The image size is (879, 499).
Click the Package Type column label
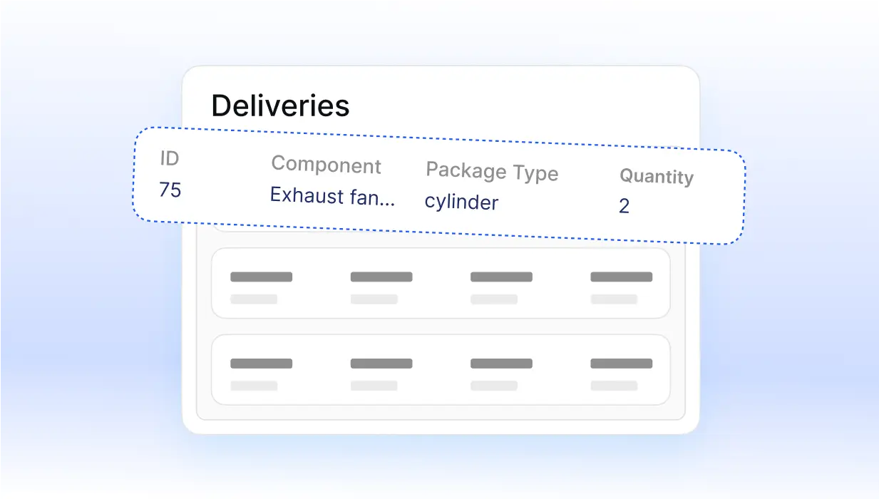pos(492,172)
